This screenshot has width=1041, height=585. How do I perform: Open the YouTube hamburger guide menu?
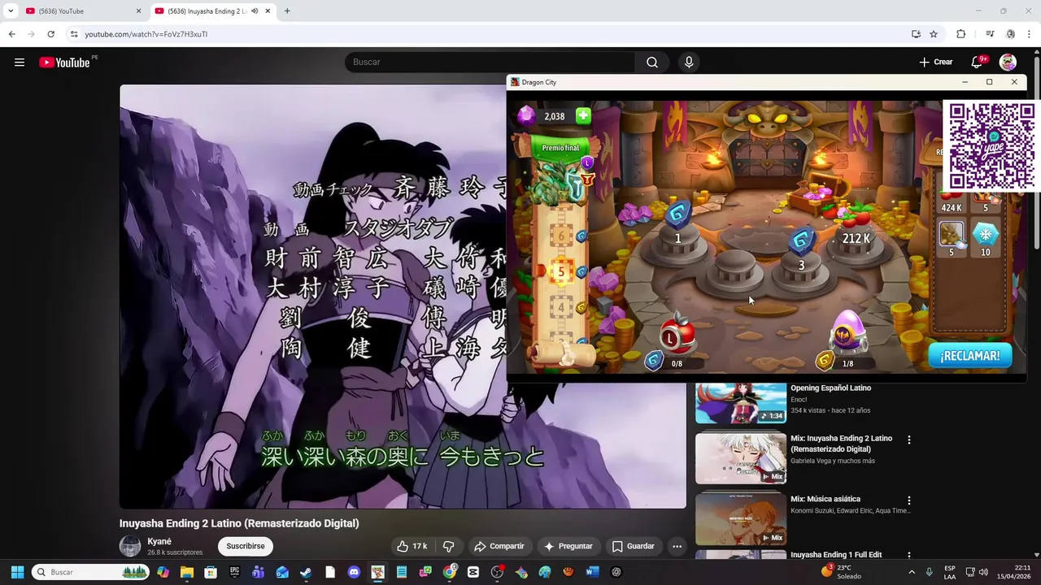coord(20,63)
